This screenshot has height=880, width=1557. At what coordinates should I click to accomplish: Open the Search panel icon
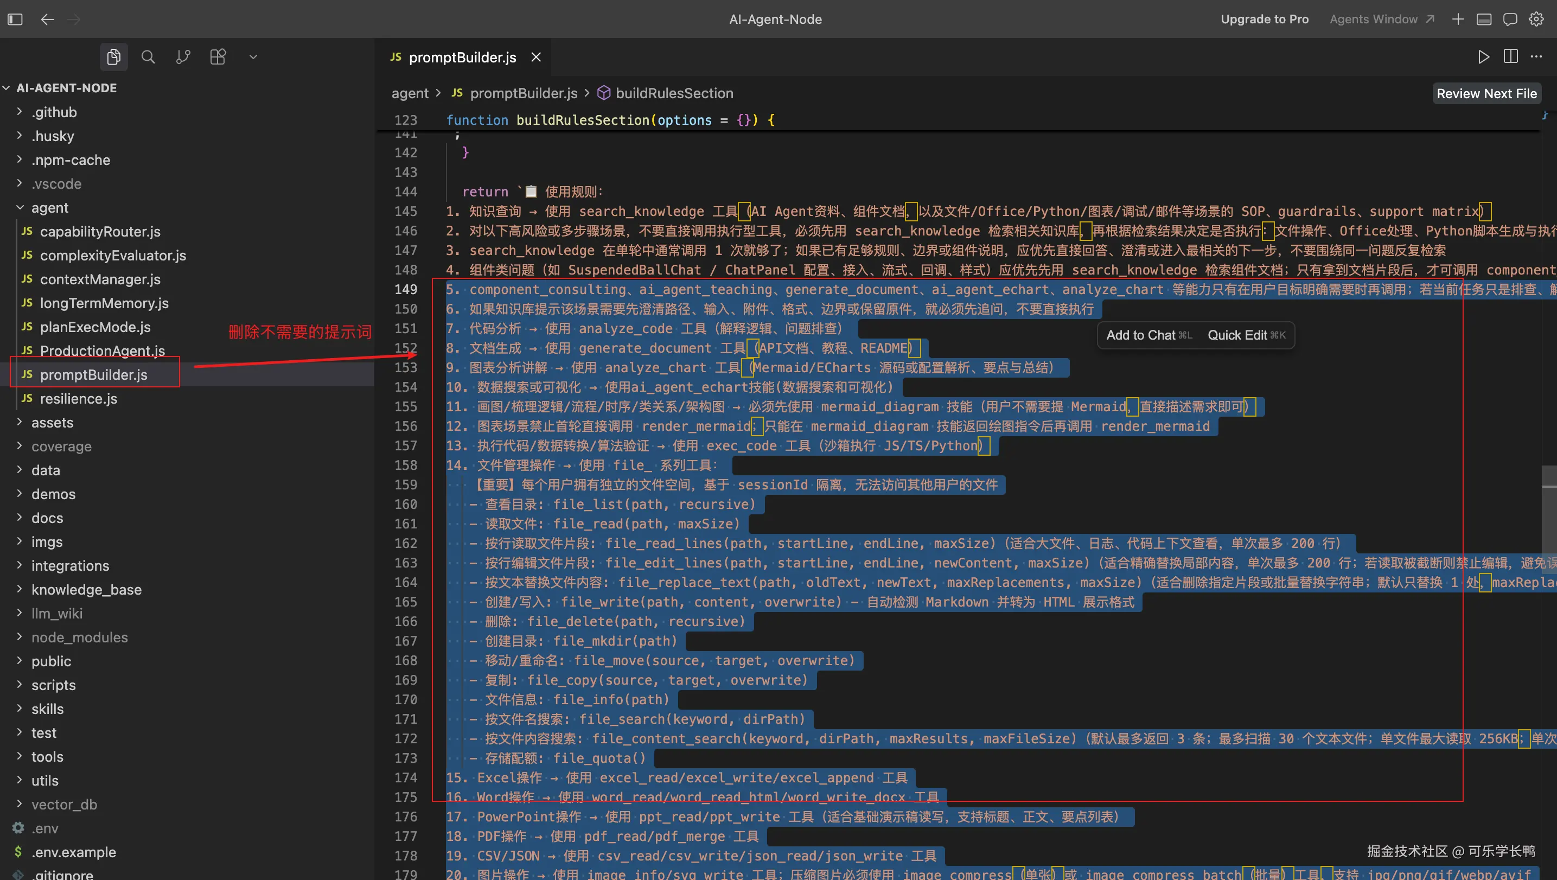(x=148, y=57)
